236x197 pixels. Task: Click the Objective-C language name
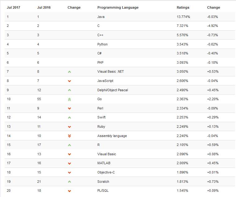coord(107,172)
